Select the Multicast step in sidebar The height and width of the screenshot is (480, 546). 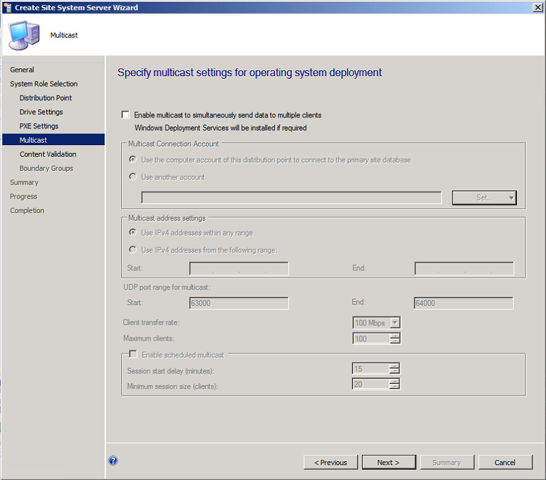coord(54,139)
